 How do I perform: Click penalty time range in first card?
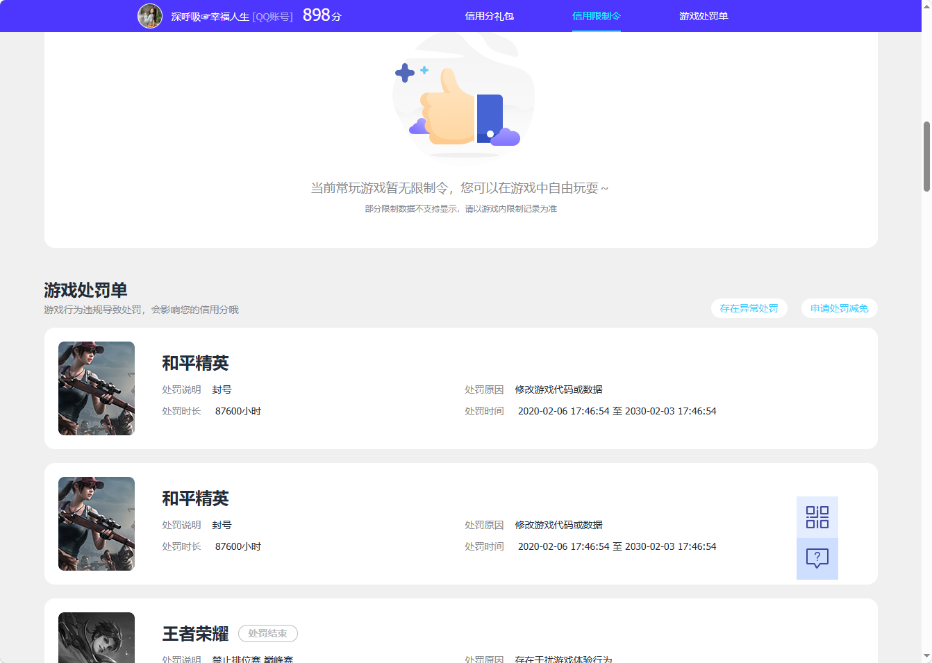coord(617,411)
